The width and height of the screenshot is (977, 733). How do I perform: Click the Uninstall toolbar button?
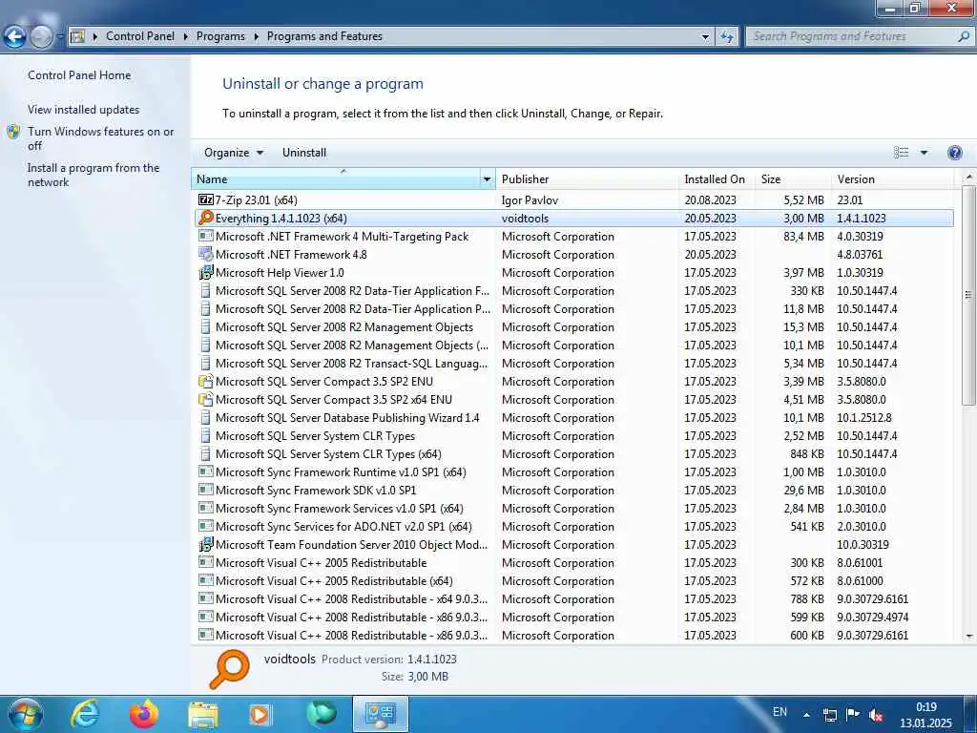click(304, 153)
